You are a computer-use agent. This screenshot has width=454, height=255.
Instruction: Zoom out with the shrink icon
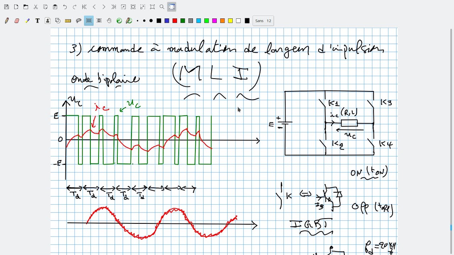coord(123,7)
